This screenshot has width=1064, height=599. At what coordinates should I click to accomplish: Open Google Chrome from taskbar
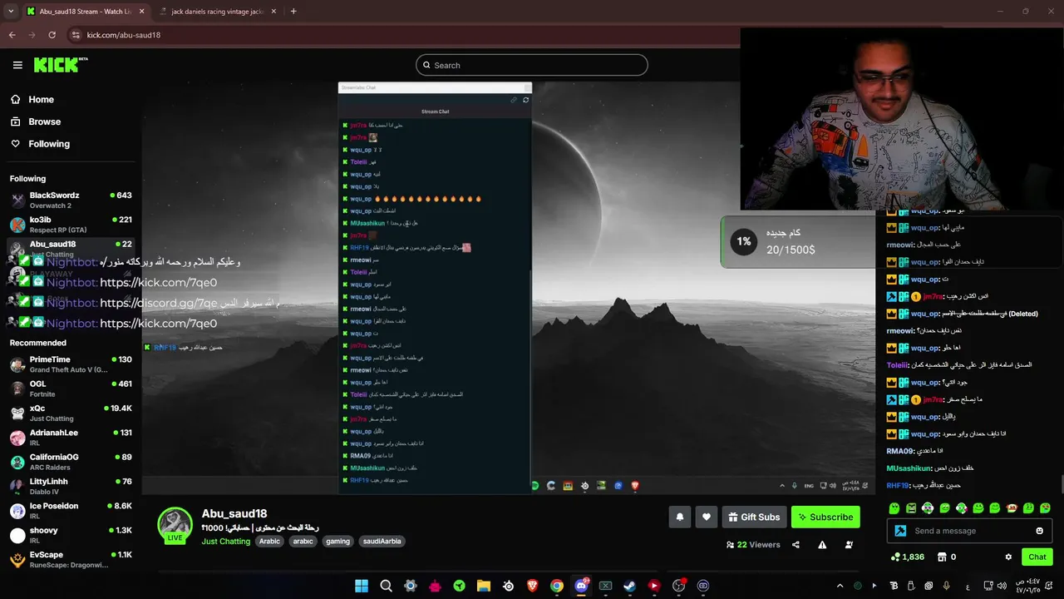557,586
